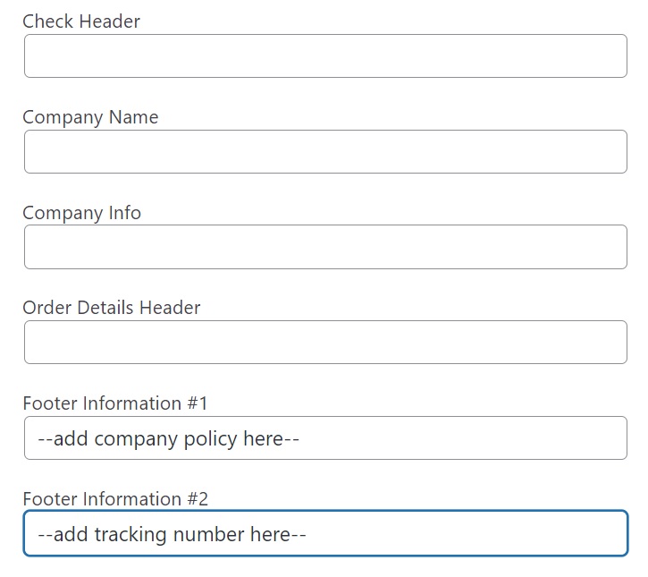This screenshot has height=577, width=648.
Task: Click the Check Header input field
Action: point(325,55)
